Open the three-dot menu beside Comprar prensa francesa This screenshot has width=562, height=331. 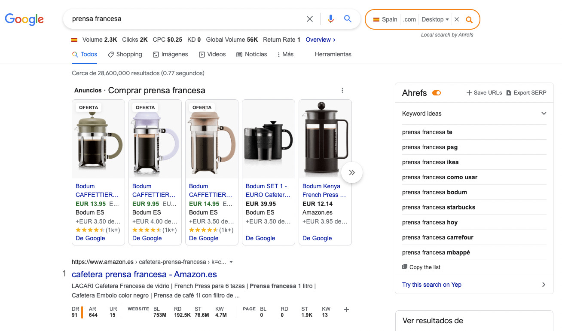[342, 90]
